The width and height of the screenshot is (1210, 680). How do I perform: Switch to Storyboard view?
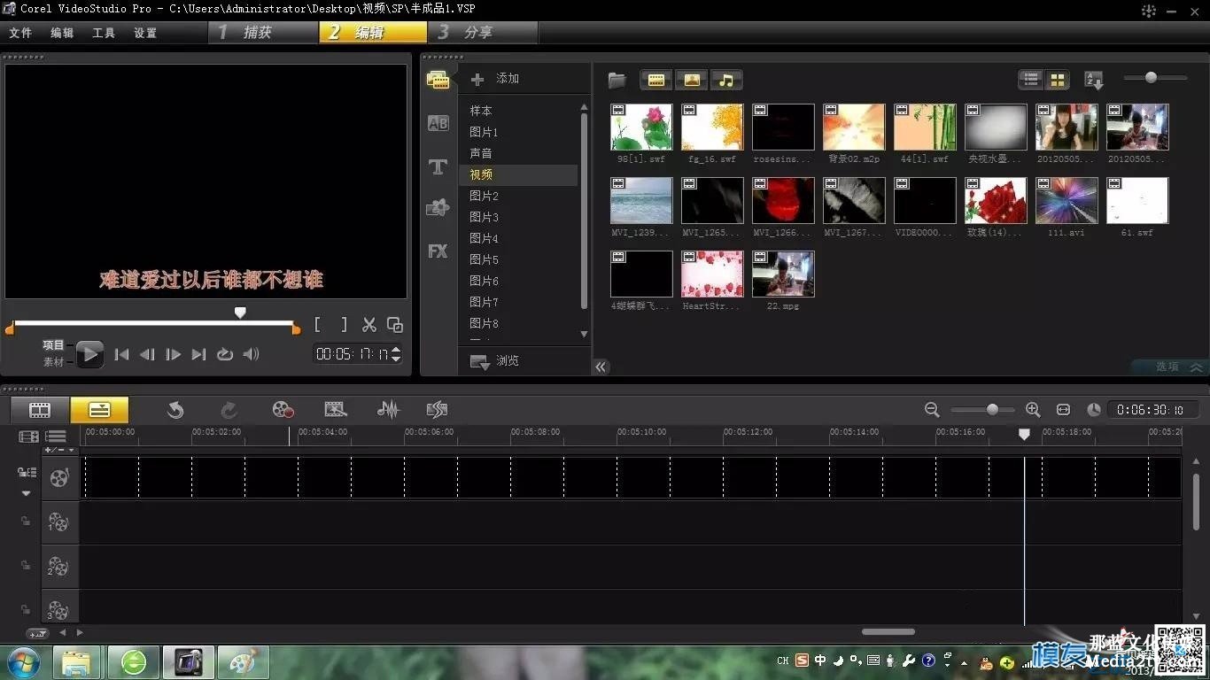[x=40, y=410]
